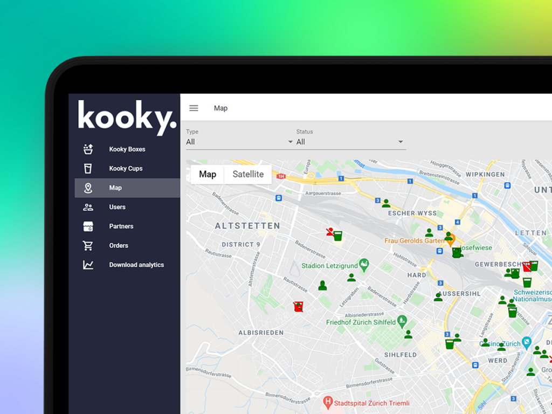This screenshot has height=414, width=552.
Task: Click the "ESCHER WYSS" map label
Action: [x=412, y=213]
